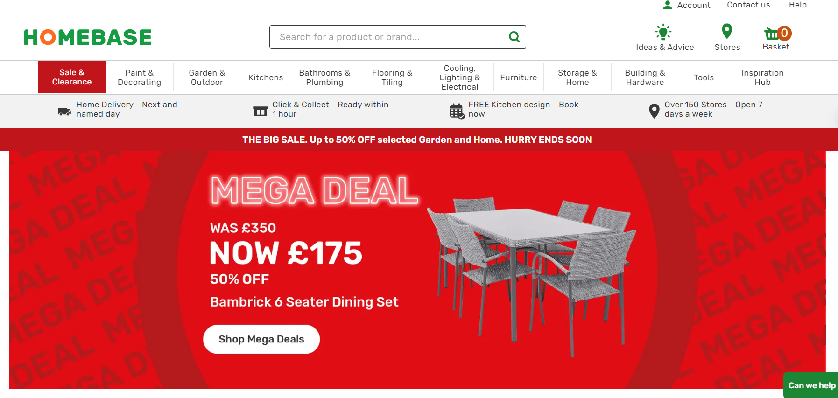Image resolution: width=838 pixels, height=398 pixels.
Task: Open the Garden & Outdoor menu
Action: 207,77
